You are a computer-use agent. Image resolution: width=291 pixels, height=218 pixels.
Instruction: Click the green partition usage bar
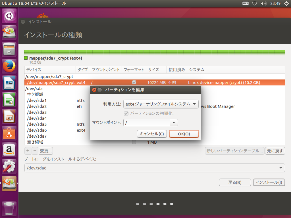click(x=155, y=52)
